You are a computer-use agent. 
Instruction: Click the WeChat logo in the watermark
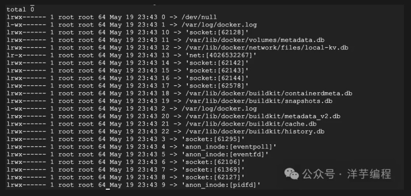point(292,174)
